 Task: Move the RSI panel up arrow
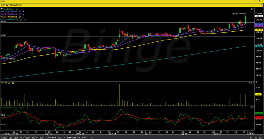[x=251, y=107]
